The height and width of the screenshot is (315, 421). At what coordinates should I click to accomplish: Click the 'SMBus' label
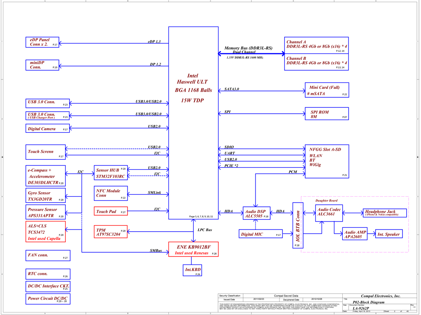[156, 251]
